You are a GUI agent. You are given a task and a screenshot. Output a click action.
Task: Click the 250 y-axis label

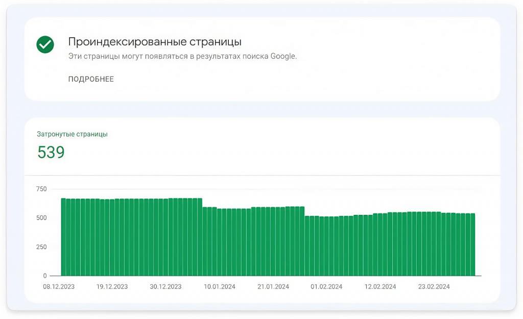(x=41, y=247)
